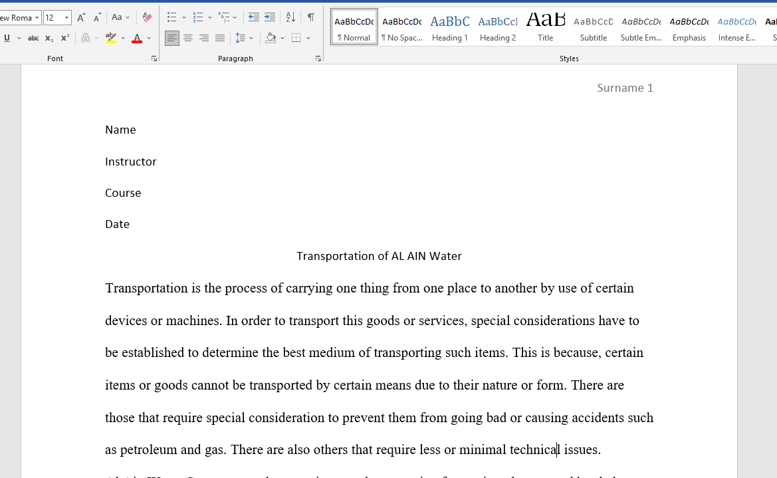Image resolution: width=777 pixels, height=478 pixels.
Task: Expand borders dropdown arrow
Action: [x=308, y=38]
